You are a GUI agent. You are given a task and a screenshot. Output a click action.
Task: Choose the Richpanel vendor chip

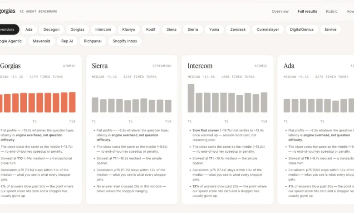click(x=93, y=41)
